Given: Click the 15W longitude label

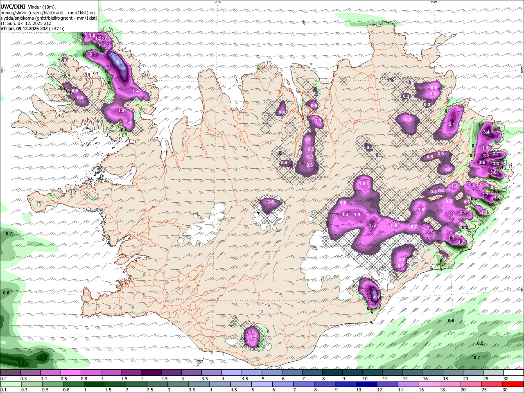Looking at the screenshot, I should 434,2.
